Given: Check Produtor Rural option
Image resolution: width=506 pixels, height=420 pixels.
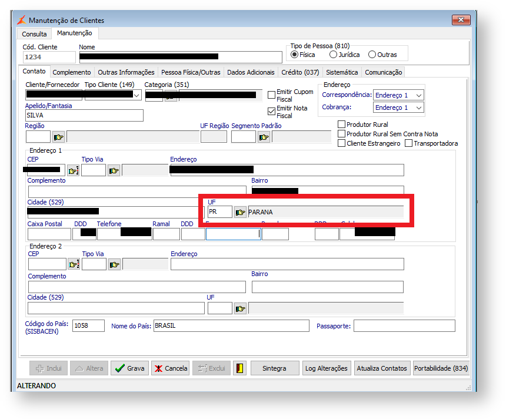Looking at the screenshot, I should pyautogui.click(x=341, y=125).
